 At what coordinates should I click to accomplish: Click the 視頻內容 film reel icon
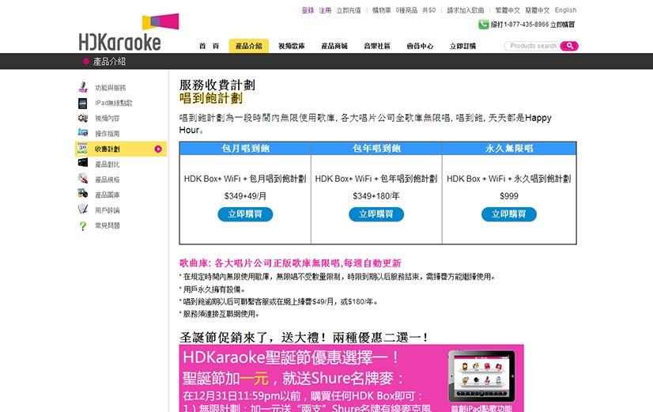82,119
